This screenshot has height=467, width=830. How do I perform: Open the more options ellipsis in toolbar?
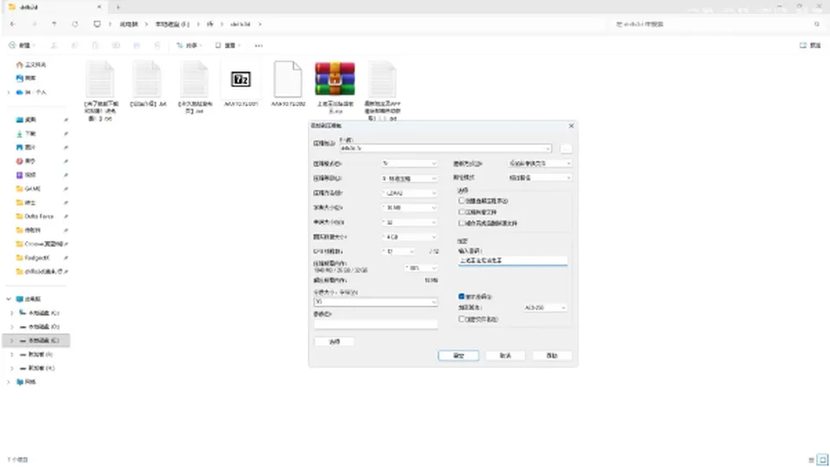(259, 46)
